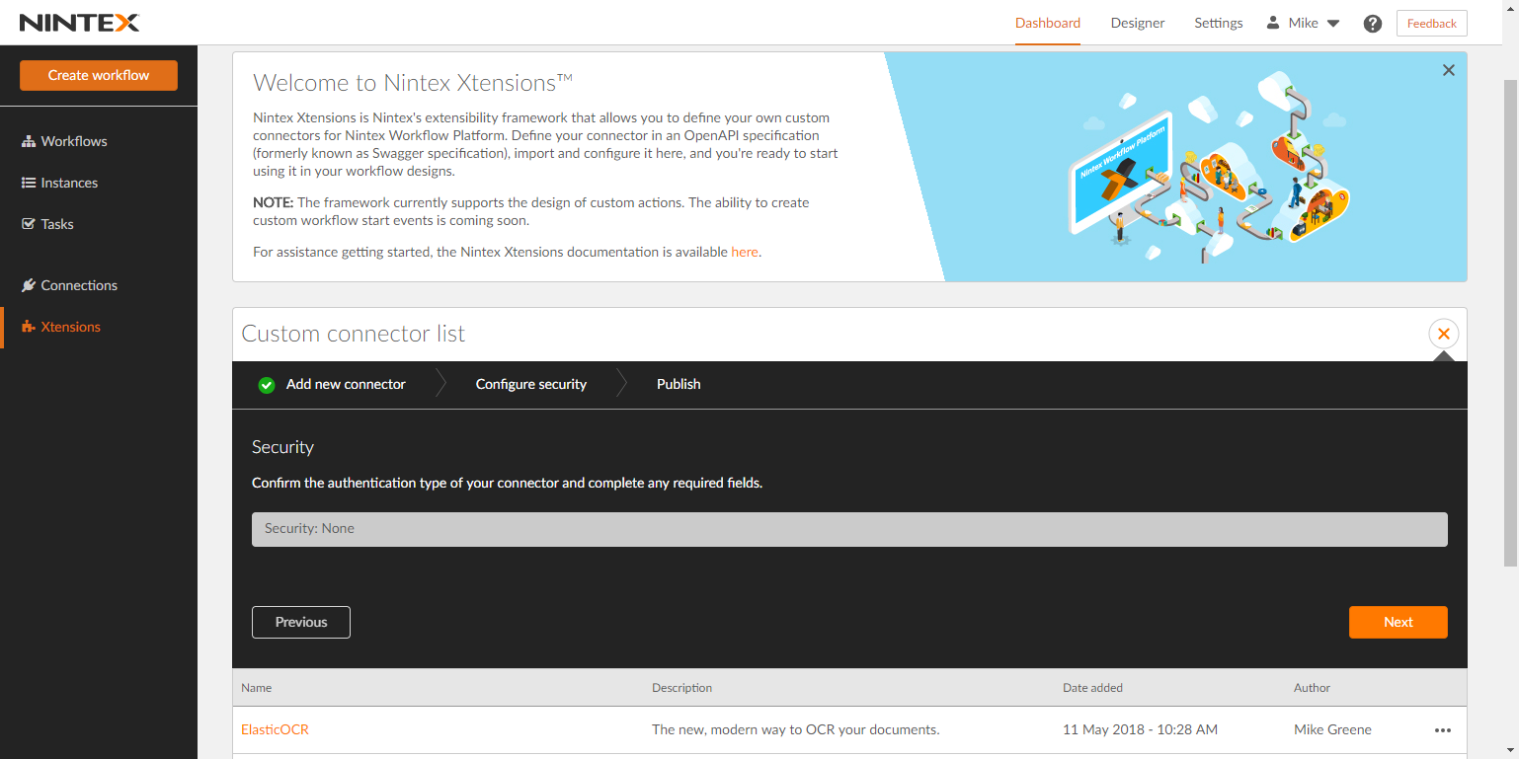1519x759 pixels.
Task: Click the '11 May 2018 - 10:28 AM' date cell
Action: point(1140,729)
